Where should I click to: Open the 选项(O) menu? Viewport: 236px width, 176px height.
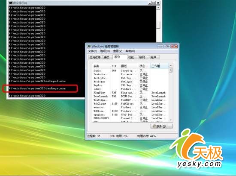(x=105, y=51)
